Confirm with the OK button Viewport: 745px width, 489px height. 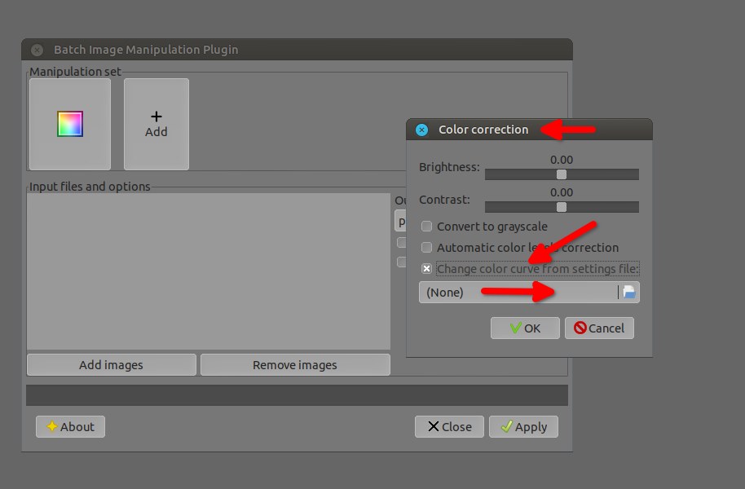(x=525, y=328)
